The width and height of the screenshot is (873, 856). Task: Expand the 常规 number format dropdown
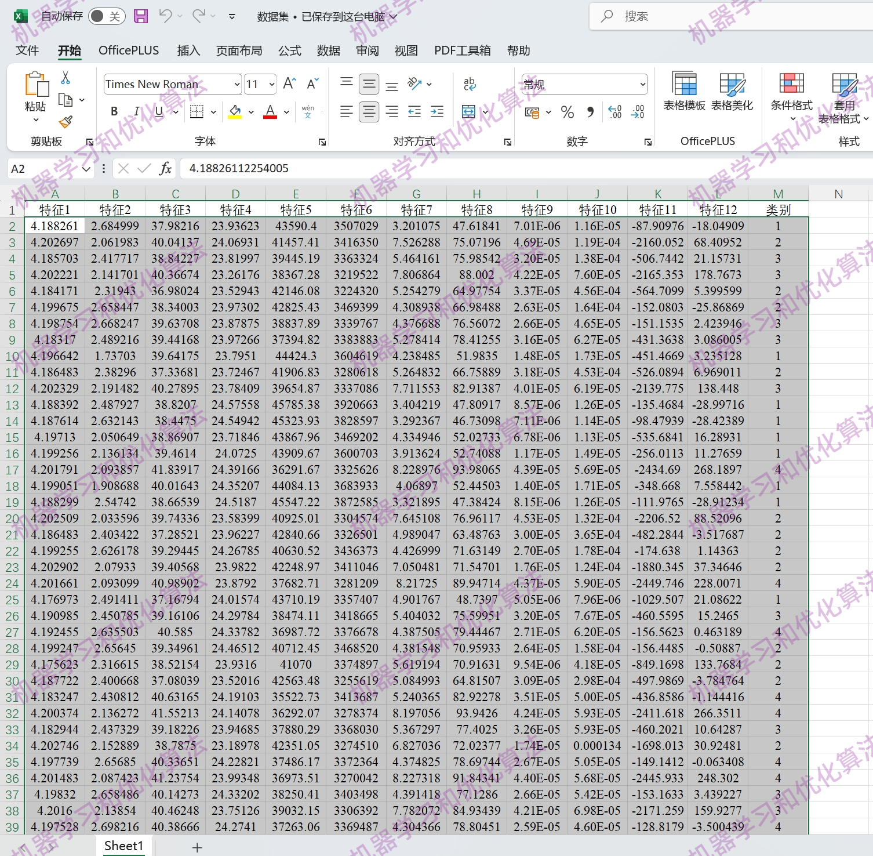pos(642,84)
